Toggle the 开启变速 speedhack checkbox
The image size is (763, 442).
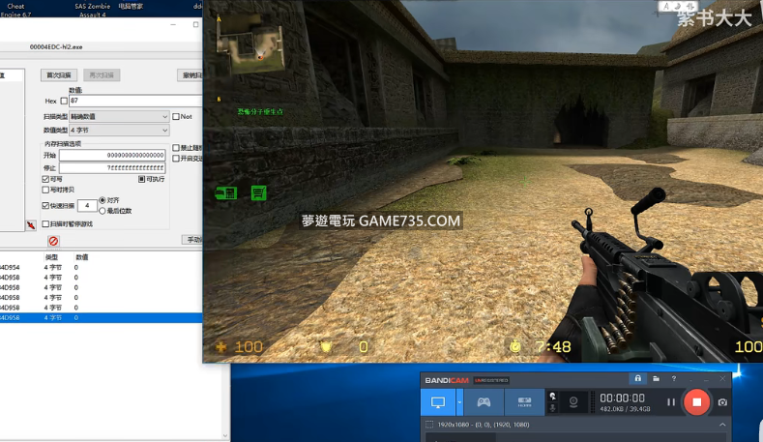(x=176, y=159)
